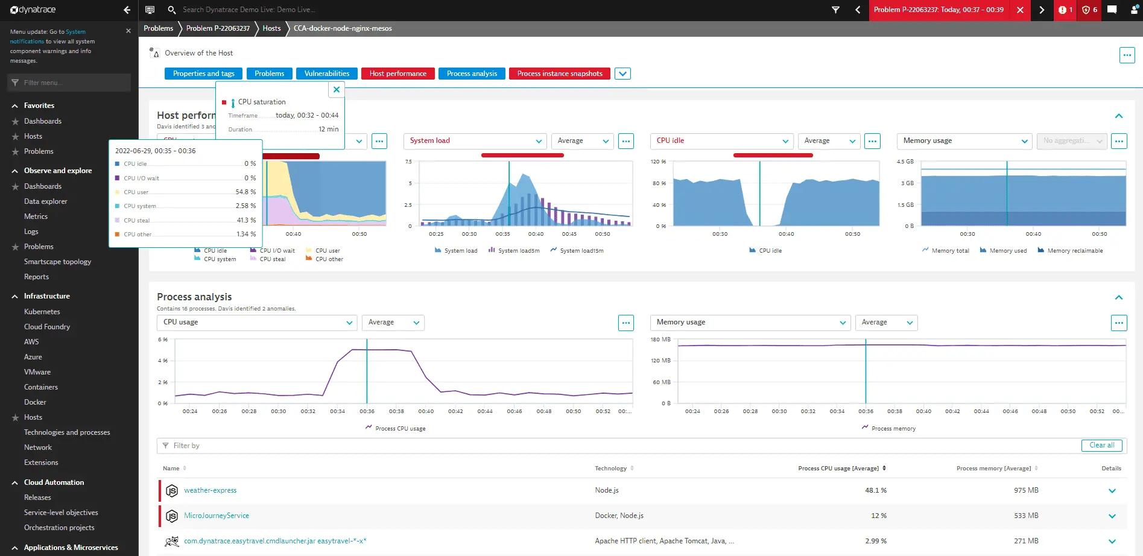This screenshot has height=556, width=1143.
Task: Sort table by Process CPU usage column
Action: coord(841,469)
